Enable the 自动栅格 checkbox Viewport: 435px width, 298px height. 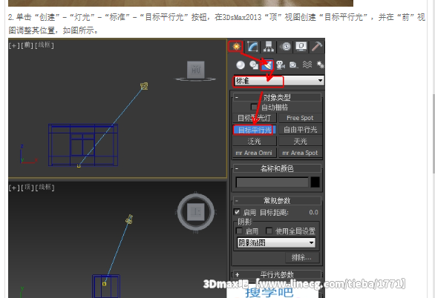(x=254, y=107)
